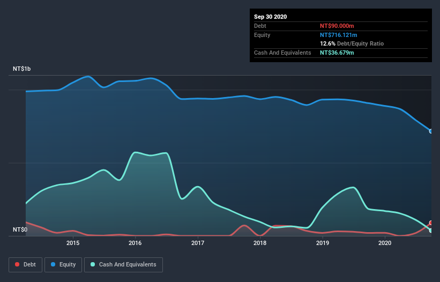440x282 pixels.
Task: Click the 2018 x-axis label
Action: pyautogui.click(x=260, y=243)
